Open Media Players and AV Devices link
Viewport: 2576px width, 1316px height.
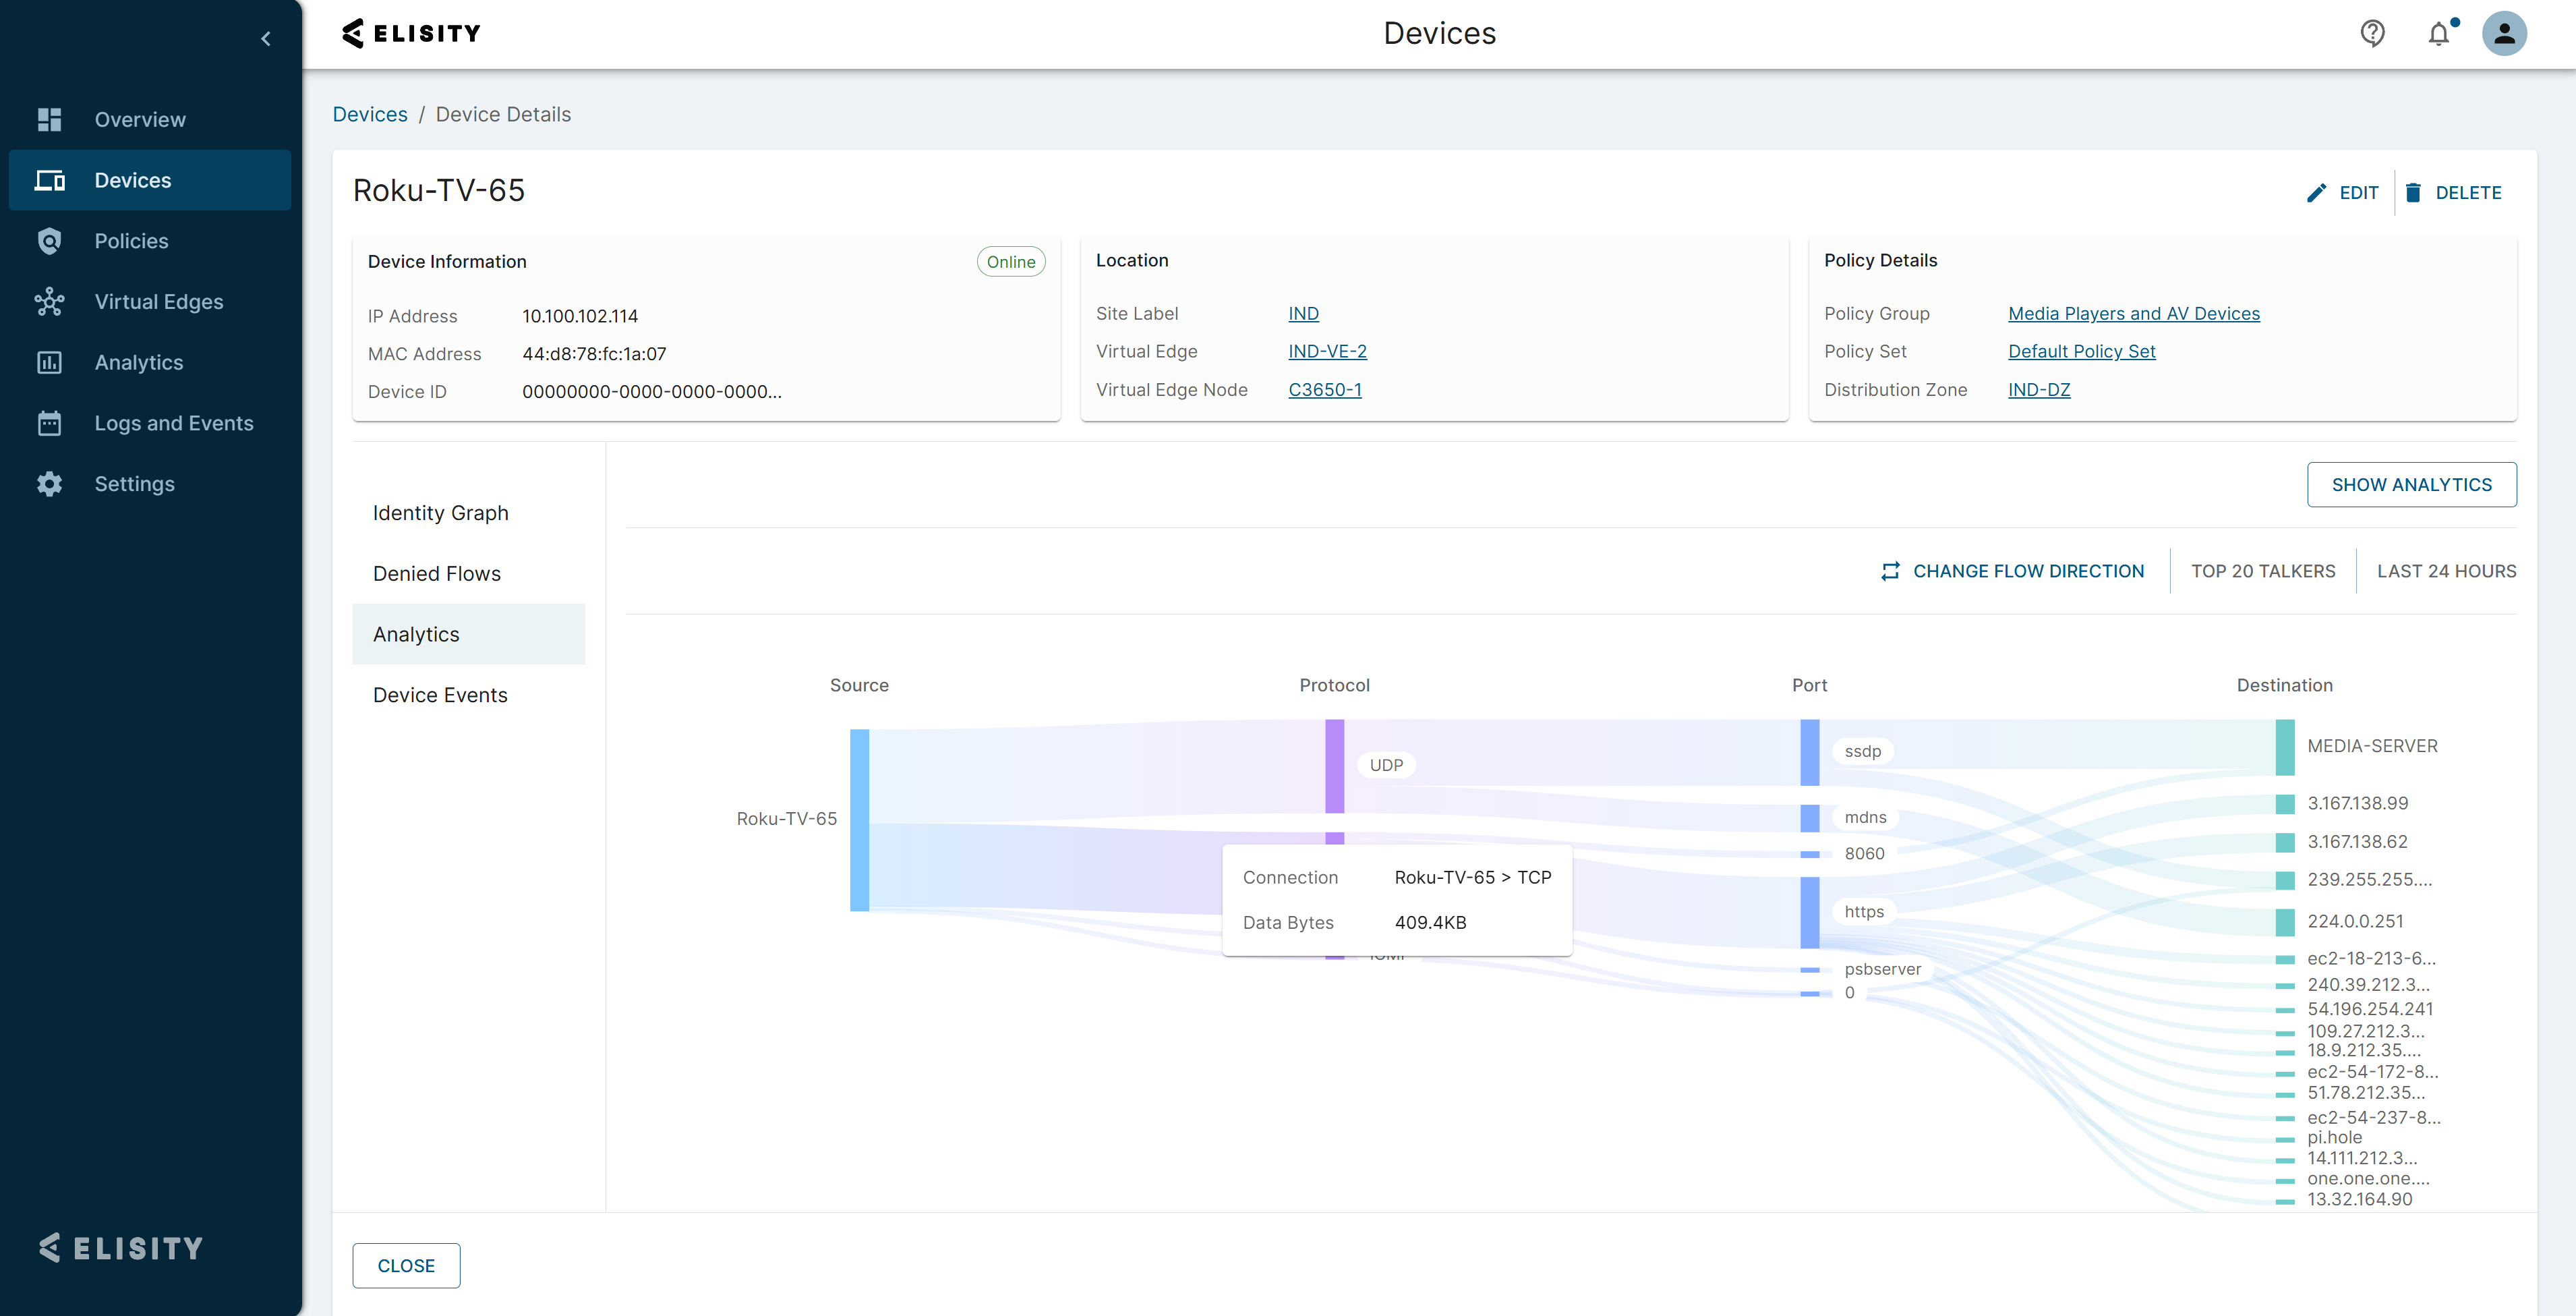coord(2134,314)
